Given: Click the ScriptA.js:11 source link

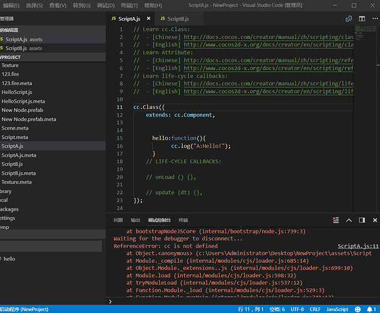Looking at the screenshot, I should tap(357, 247).
